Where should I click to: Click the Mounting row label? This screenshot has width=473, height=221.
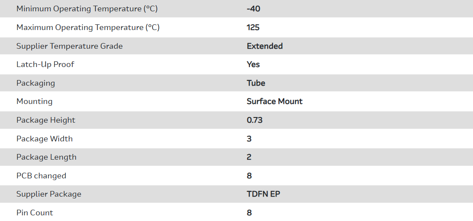[x=34, y=101]
